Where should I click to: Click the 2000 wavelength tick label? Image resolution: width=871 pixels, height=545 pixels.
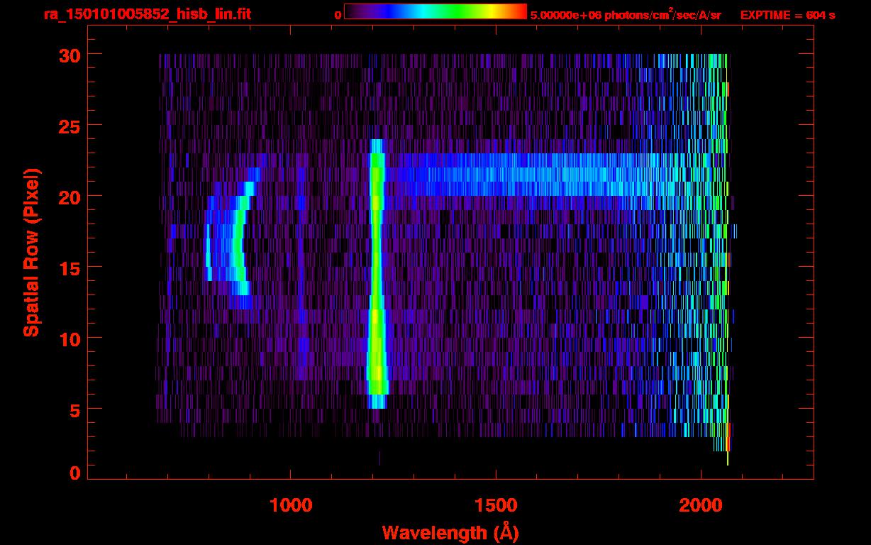coord(701,505)
